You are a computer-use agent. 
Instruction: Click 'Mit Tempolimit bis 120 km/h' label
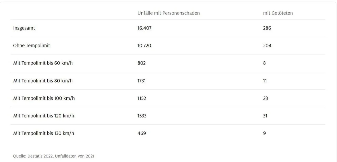(43, 116)
